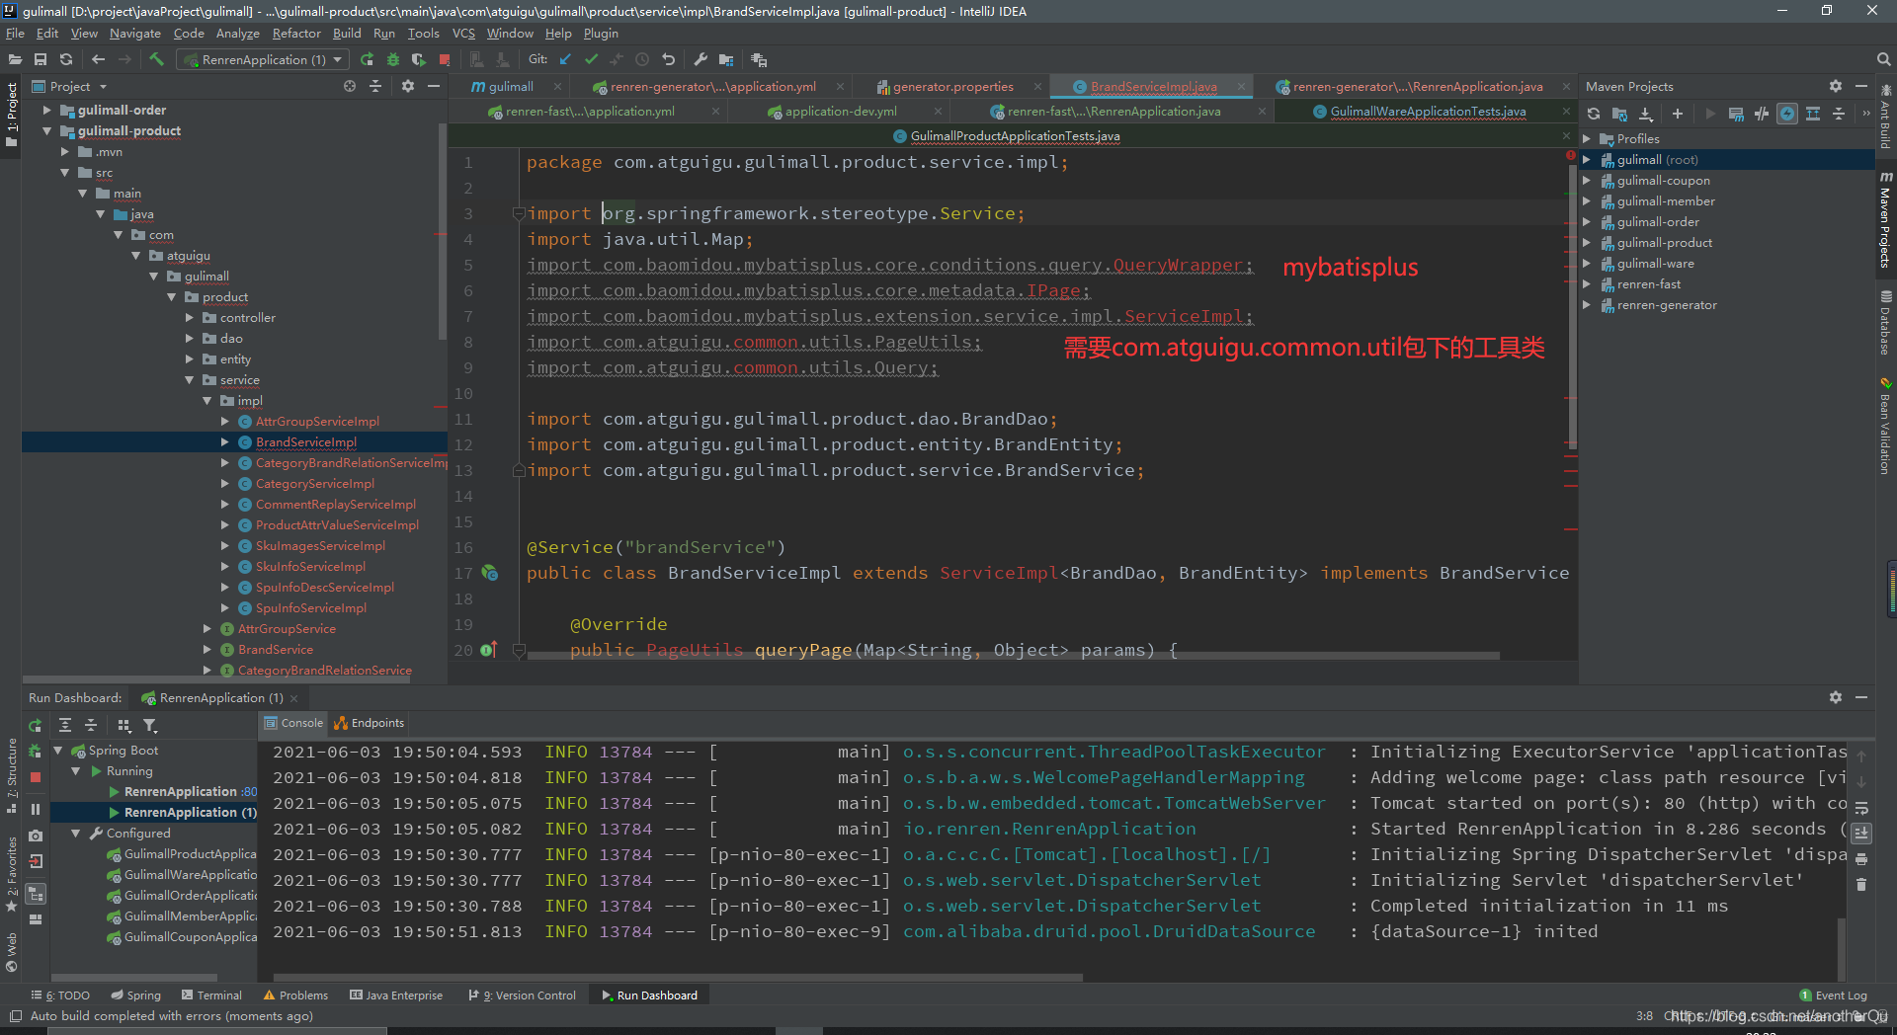Click the Run Dashboard filter funnel icon
Screen dimensions: 1897x1035
coord(150,725)
